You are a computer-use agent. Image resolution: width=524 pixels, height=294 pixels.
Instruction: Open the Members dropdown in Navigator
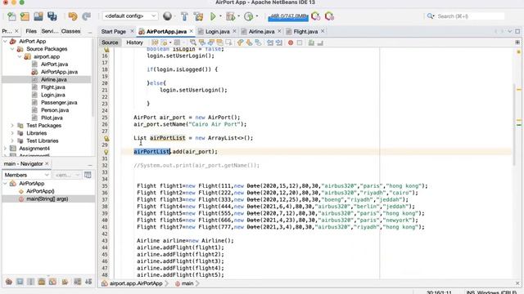click(x=26, y=175)
